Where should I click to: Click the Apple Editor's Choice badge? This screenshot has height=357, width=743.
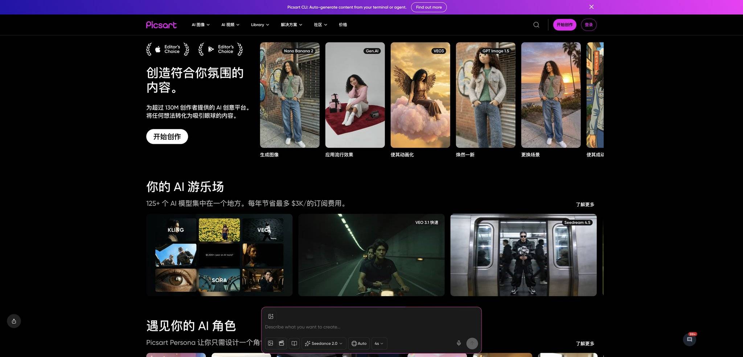(168, 49)
